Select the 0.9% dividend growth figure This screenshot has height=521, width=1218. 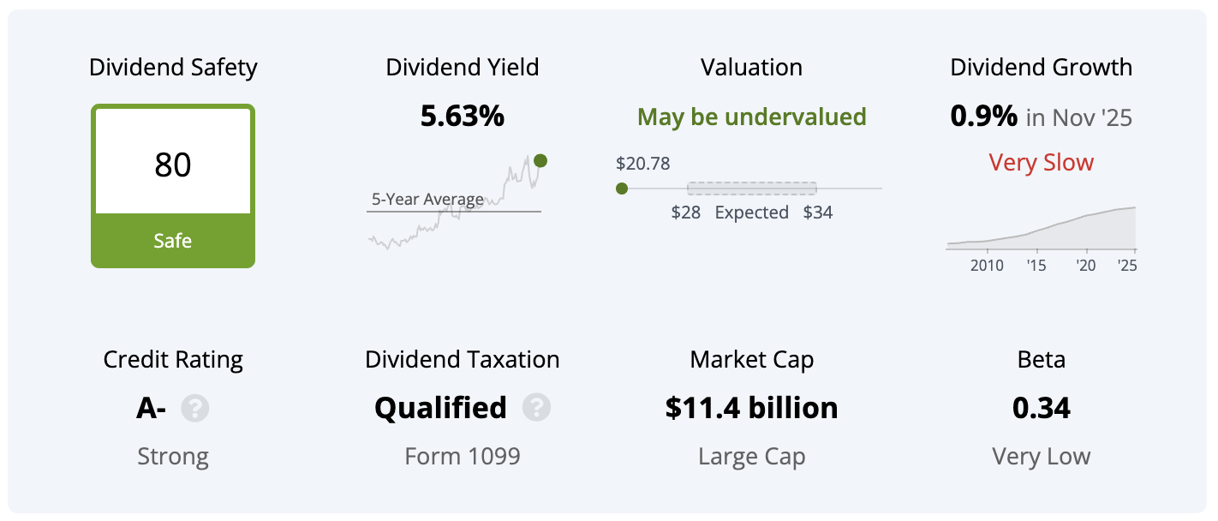point(984,116)
